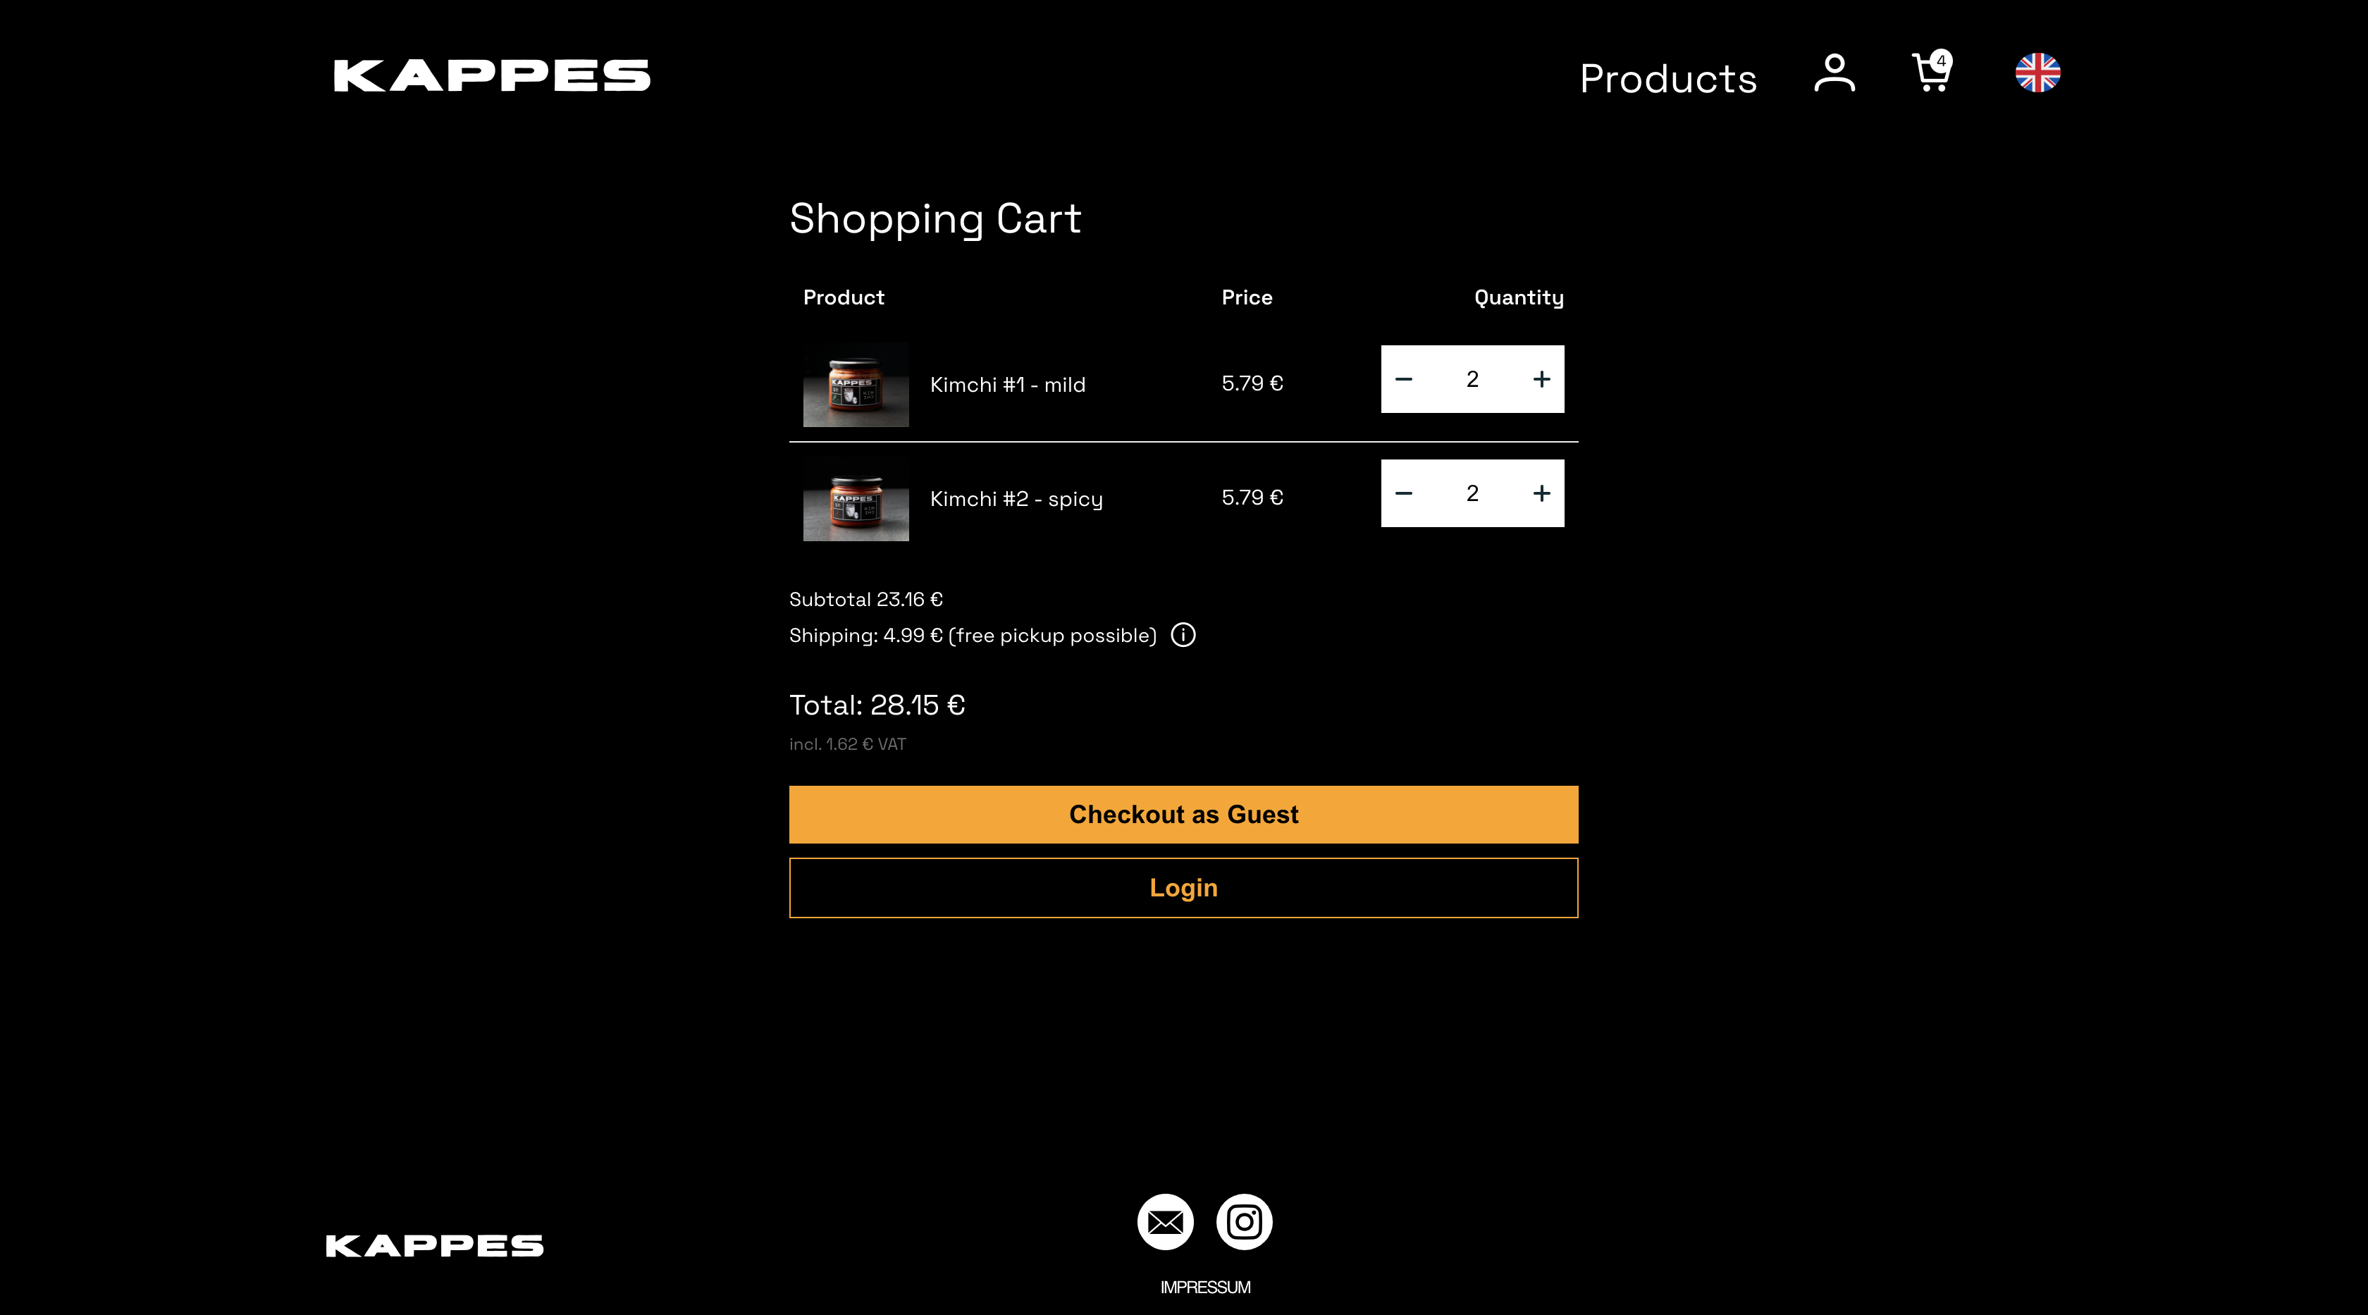2368x1315 pixels.
Task: Click the shipping info circle icon
Action: coord(1183,635)
